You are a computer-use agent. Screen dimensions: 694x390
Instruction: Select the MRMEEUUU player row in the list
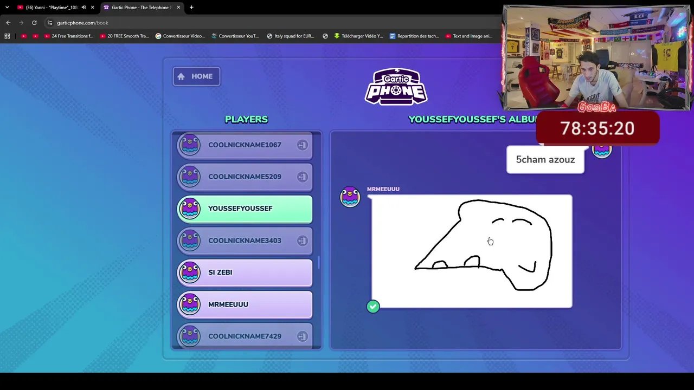(x=245, y=304)
